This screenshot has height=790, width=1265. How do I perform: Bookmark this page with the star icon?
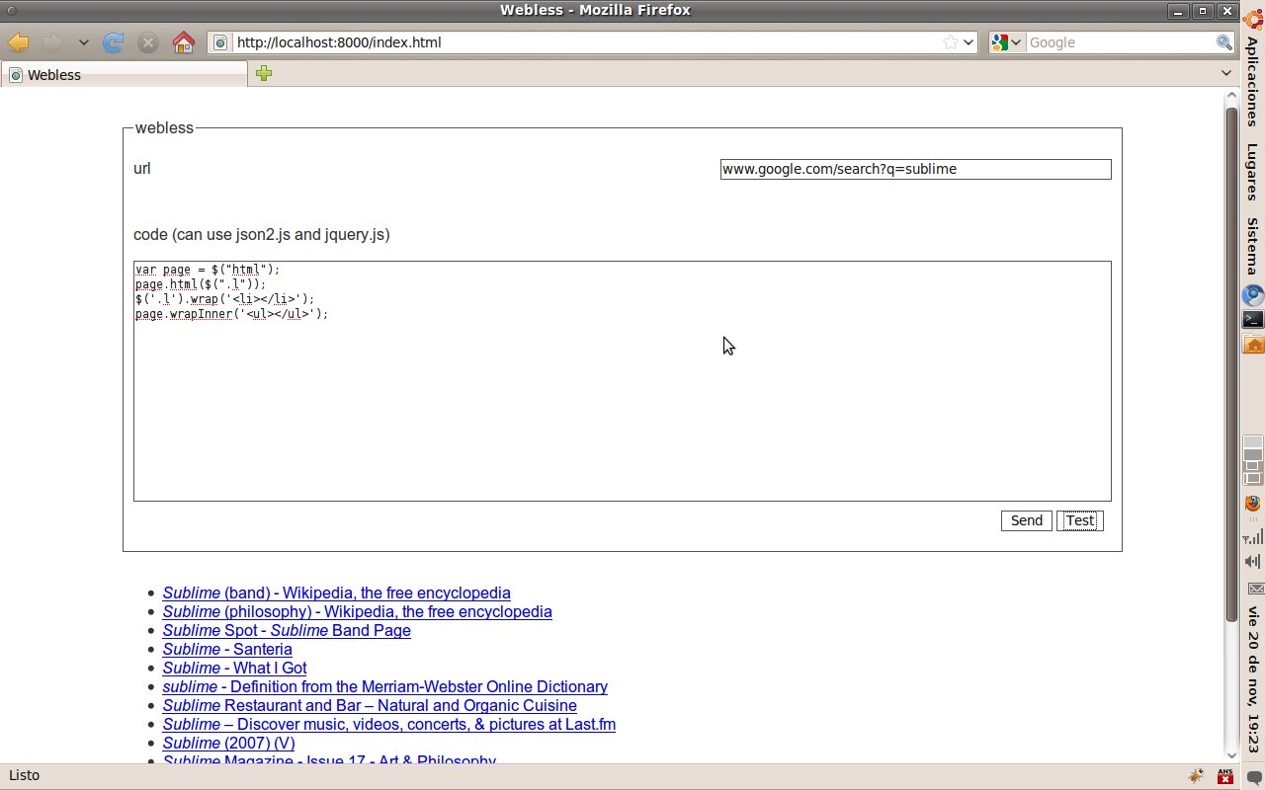(951, 42)
